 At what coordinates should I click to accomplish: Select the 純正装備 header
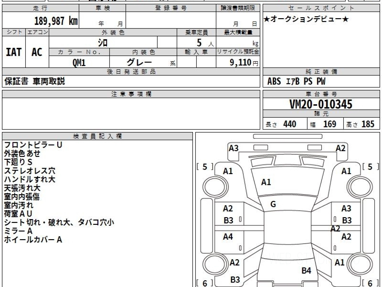pyautogui.click(x=321, y=72)
